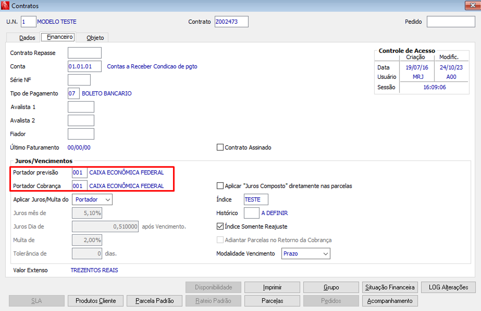
Task: Click CAIXA ECONÔMICA FEDERAL beside Portador Cobrança
Action: tap(126, 186)
